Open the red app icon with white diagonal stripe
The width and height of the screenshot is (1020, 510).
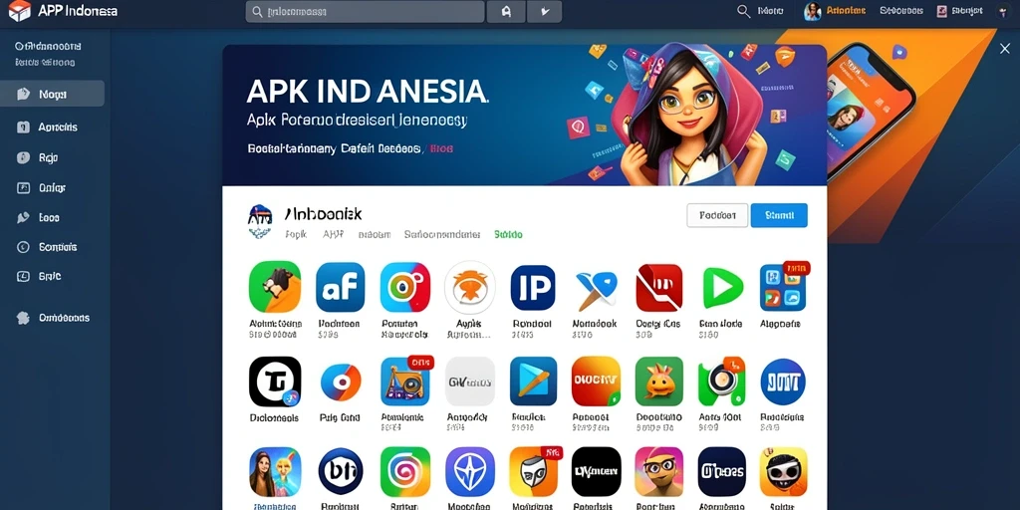click(x=659, y=287)
